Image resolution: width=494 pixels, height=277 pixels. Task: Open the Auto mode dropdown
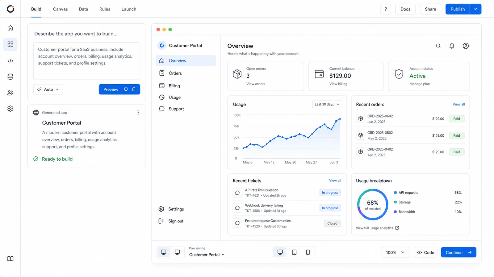(48, 90)
